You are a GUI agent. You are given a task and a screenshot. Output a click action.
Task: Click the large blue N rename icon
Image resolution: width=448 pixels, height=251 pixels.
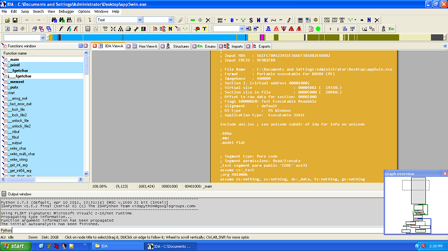tap(369, 20)
